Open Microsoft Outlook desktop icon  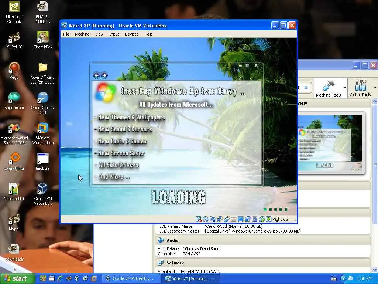coord(14,13)
